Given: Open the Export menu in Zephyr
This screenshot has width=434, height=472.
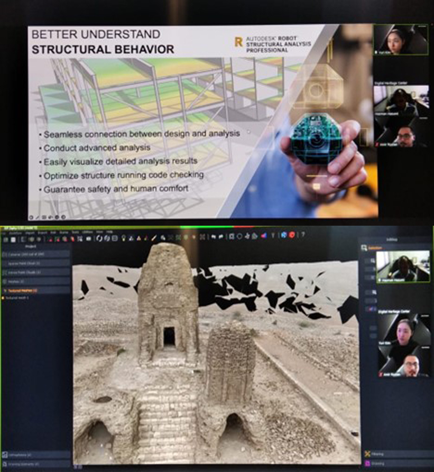Looking at the screenshot, I should [42, 233].
